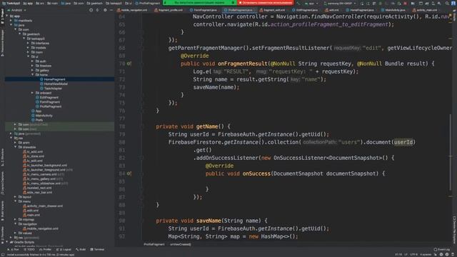Click override gutter icon on onFragmentResult line
Screen dimensions: 457x257
pyautogui.click(x=129, y=64)
